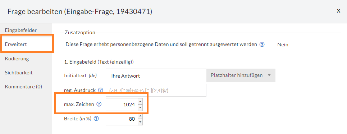347x134 pixels.
Task: Click help icon beside max. Zeichen
Action: (x=99, y=105)
